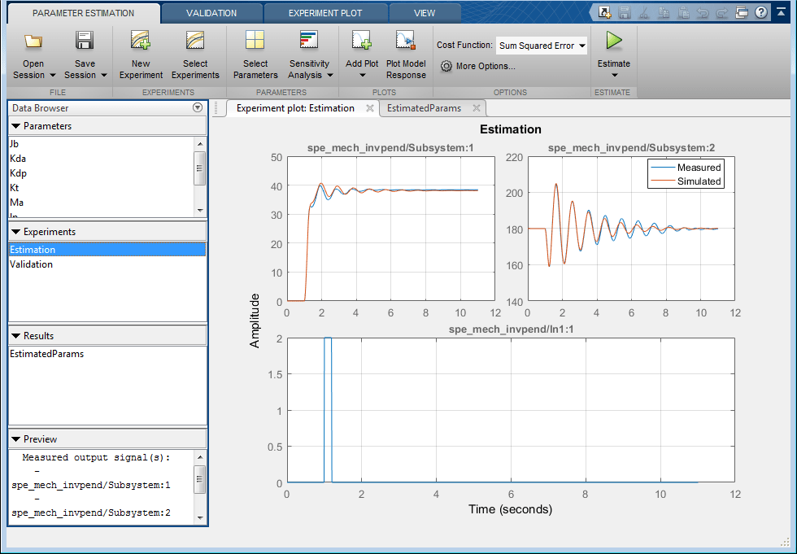The image size is (797, 554).
Task: Click Sensitivity Analysis icon
Action: [308, 41]
